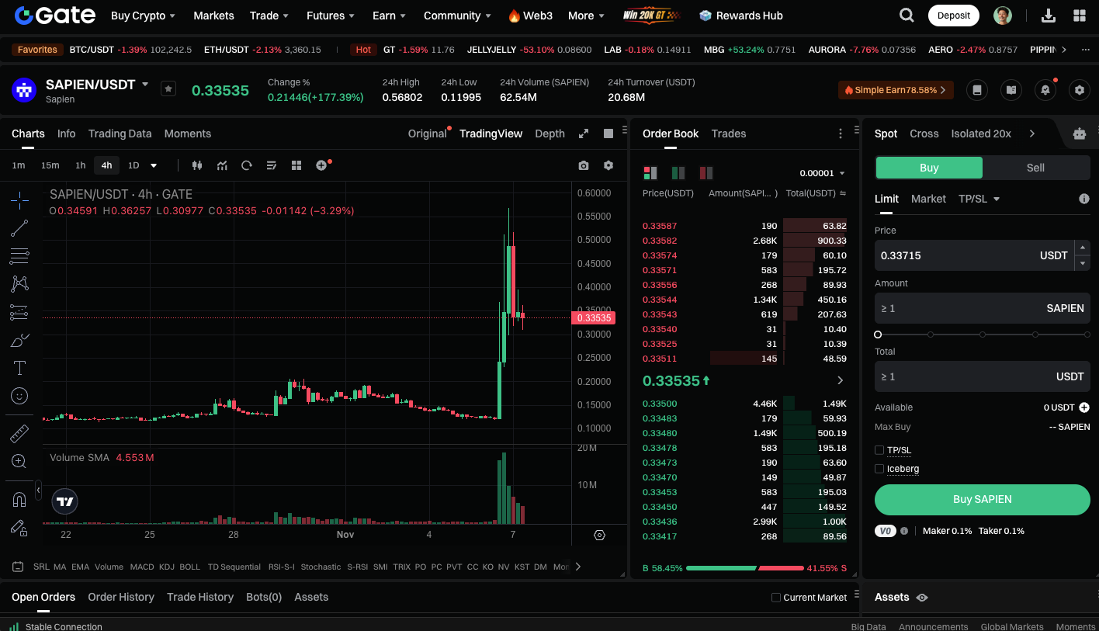The width and height of the screenshot is (1099, 631).
Task: Activate the chart zoom-in tool
Action: click(x=19, y=461)
